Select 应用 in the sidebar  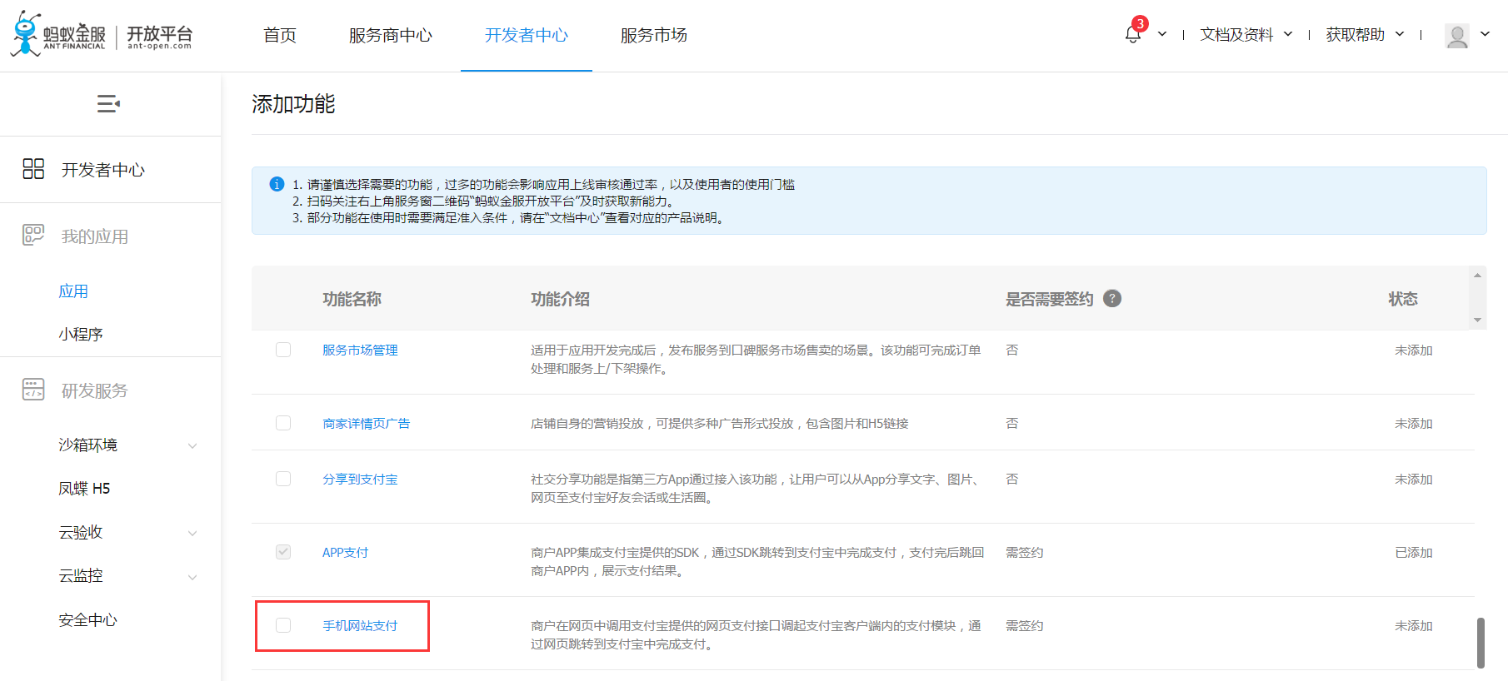[x=73, y=291]
